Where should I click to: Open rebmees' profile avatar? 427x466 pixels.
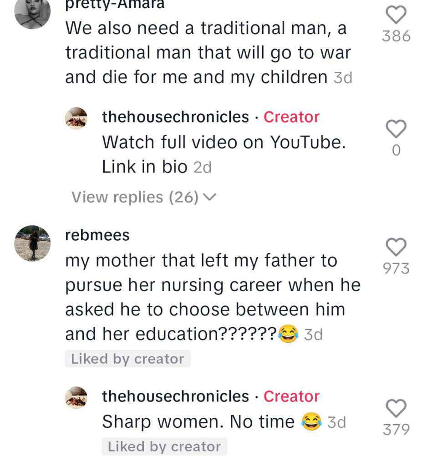[x=32, y=243]
